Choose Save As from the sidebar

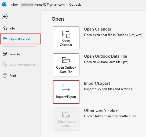click(20, 54)
